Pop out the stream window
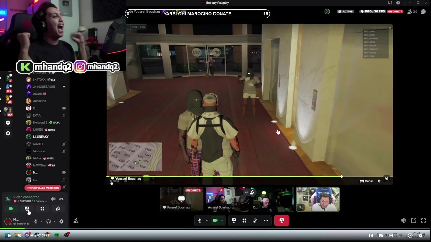The image size is (431, 242). [x=413, y=220]
